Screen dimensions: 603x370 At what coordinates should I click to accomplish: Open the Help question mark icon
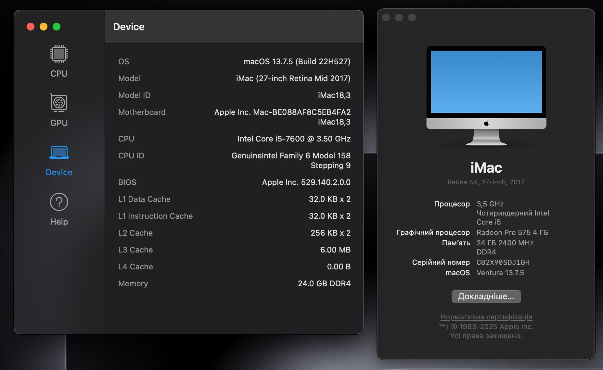click(59, 202)
